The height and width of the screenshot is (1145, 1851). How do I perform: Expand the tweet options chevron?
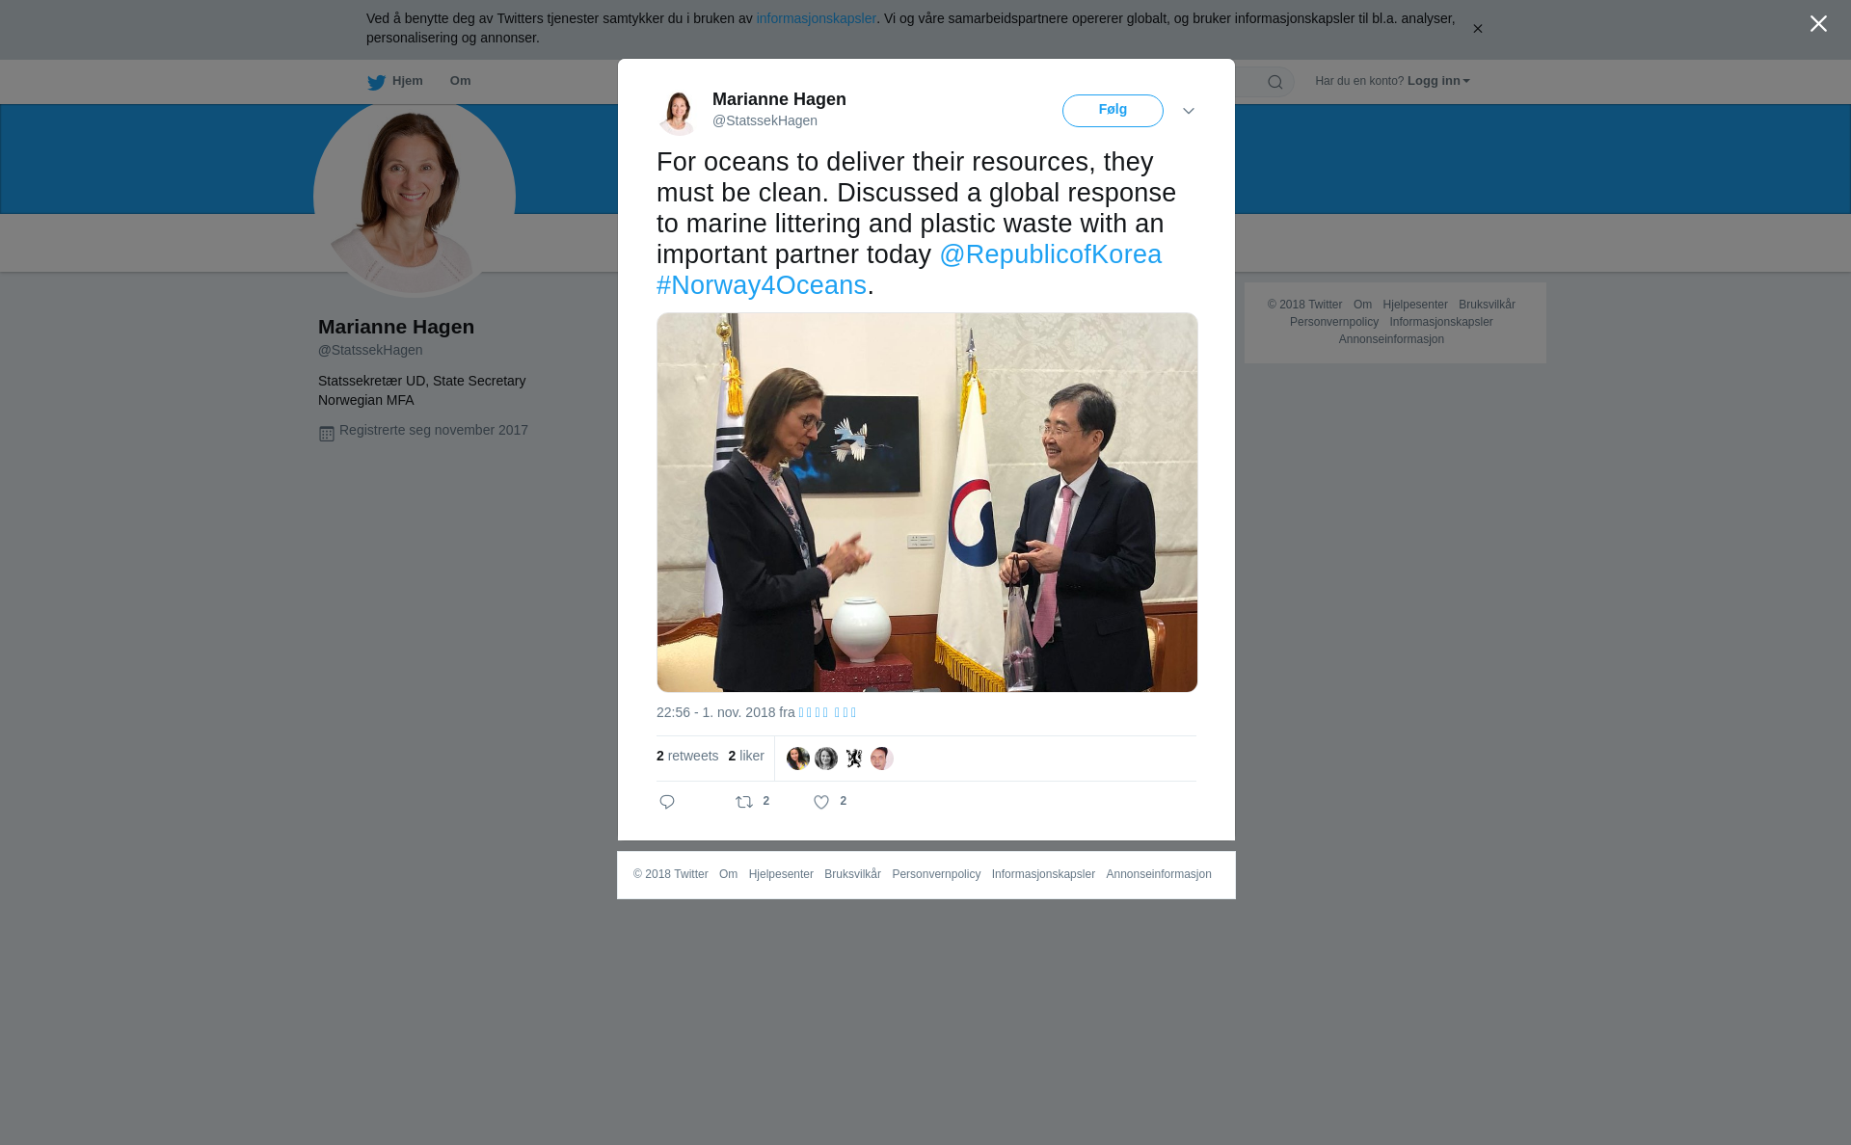point(1189,111)
